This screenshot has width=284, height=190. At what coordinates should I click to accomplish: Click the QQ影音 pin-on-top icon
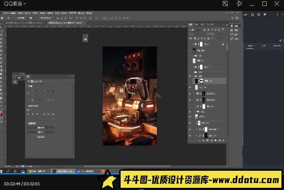pos(239,4)
